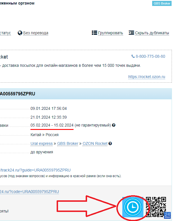Click the blue clock reminder icon
This screenshot has height=221, width=173.
tap(133, 207)
